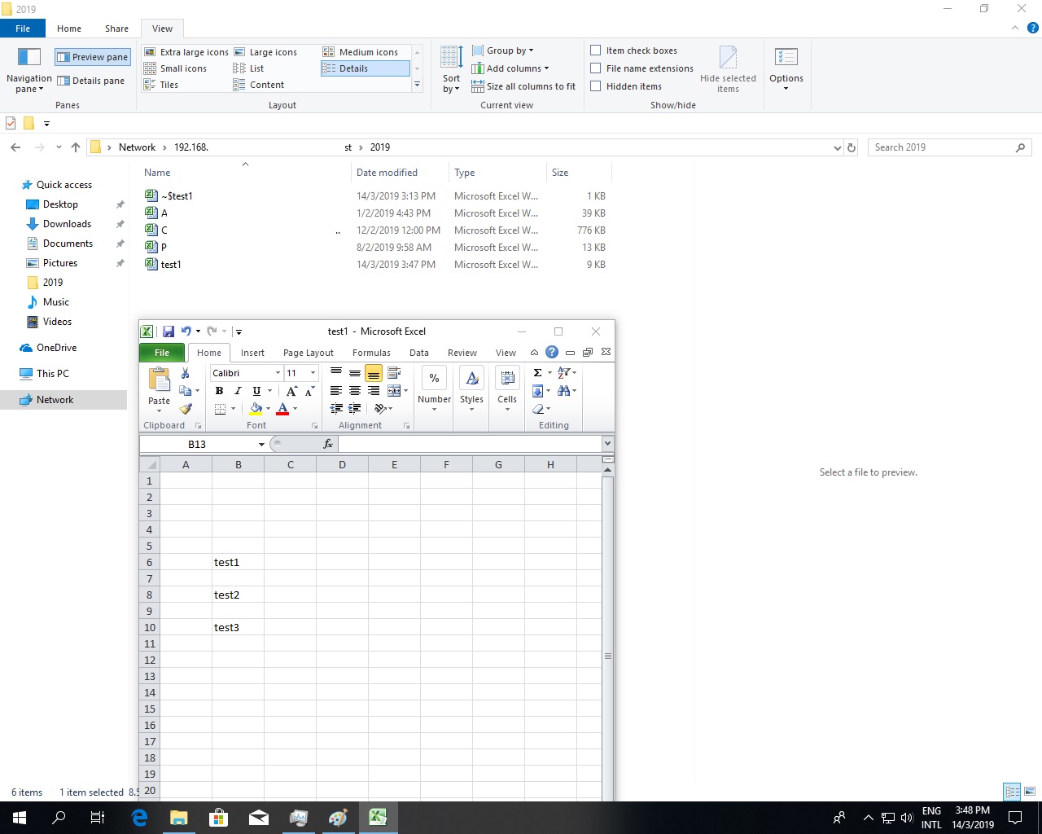The image size is (1042, 834).
Task: Open the Font Color dropdown arrow
Action: 295,409
